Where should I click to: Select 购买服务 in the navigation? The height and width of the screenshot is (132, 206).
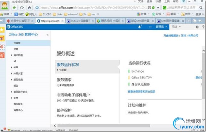(x=18, y=104)
